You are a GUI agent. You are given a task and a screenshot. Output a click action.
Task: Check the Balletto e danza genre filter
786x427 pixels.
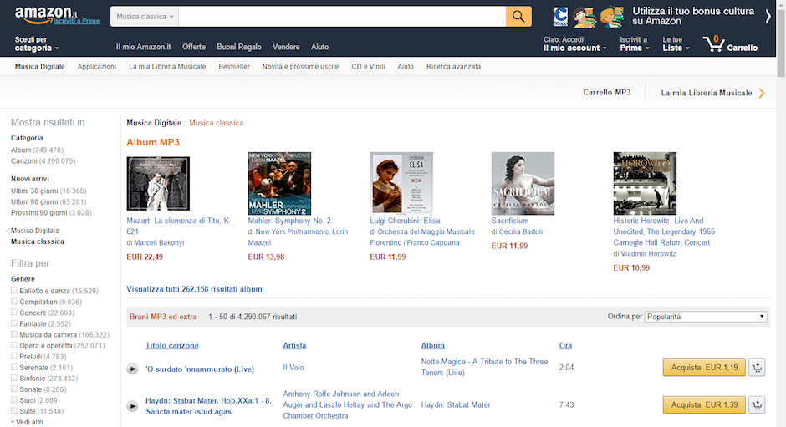coord(14,290)
